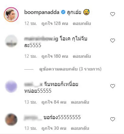This screenshot has width=124, height=134.
Task: Like the boompanadda comment with heart icon
Action: tap(112, 14)
